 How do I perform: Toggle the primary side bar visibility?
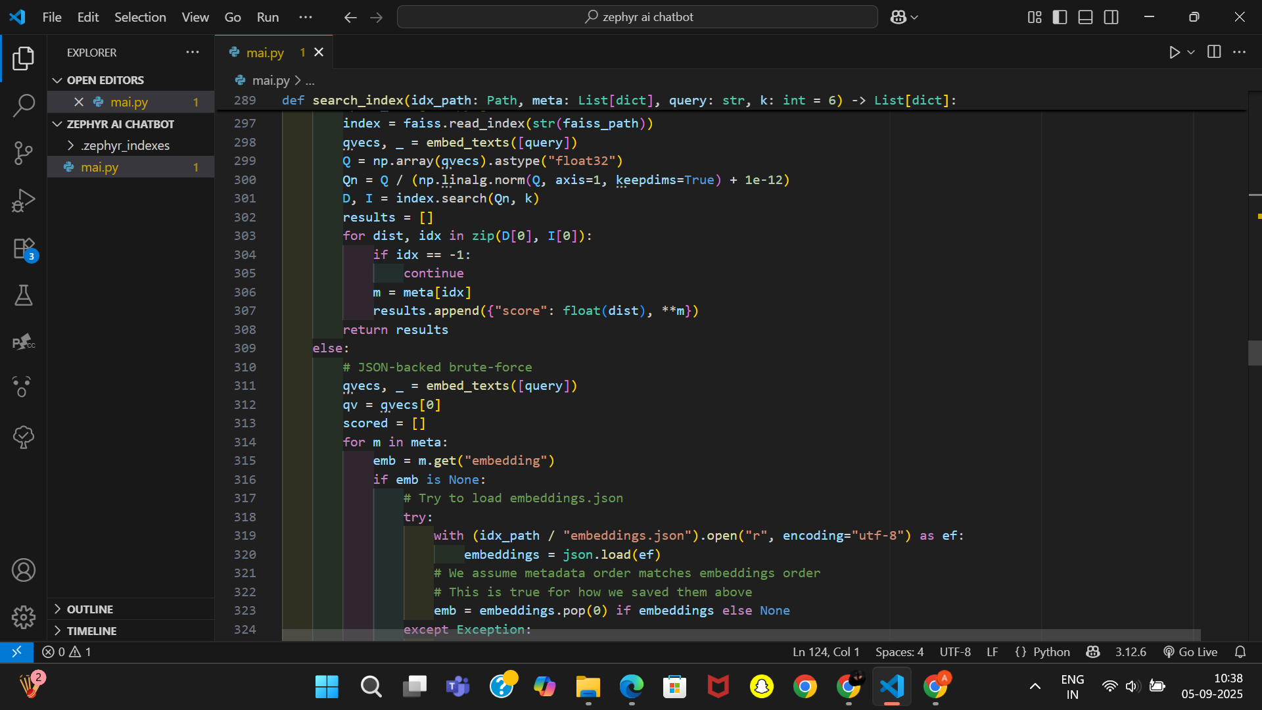pyautogui.click(x=1060, y=18)
